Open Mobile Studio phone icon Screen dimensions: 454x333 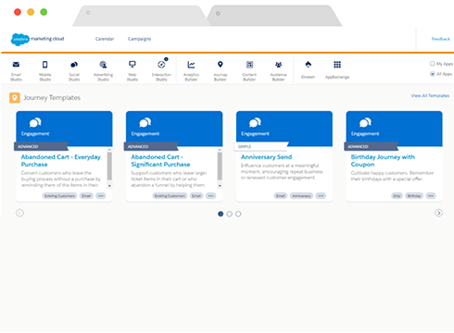(x=45, y=65)
